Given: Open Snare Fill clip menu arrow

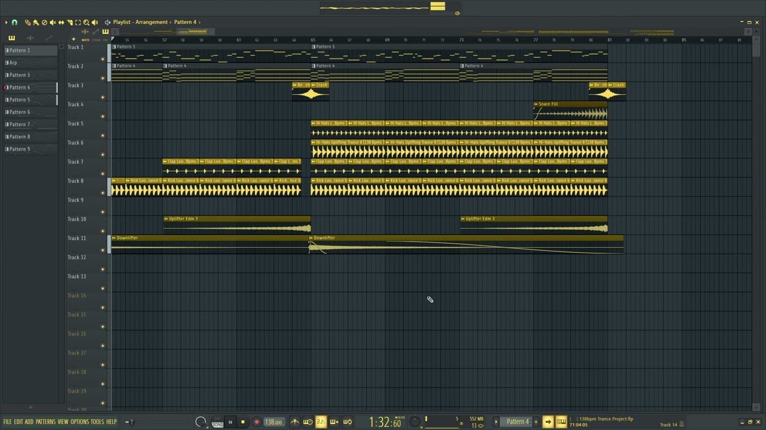Looking at the screenshot, I should (x=536, y=104).
